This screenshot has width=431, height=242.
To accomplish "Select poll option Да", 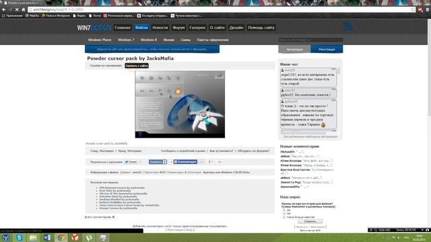I will click(x=284, y=210).
